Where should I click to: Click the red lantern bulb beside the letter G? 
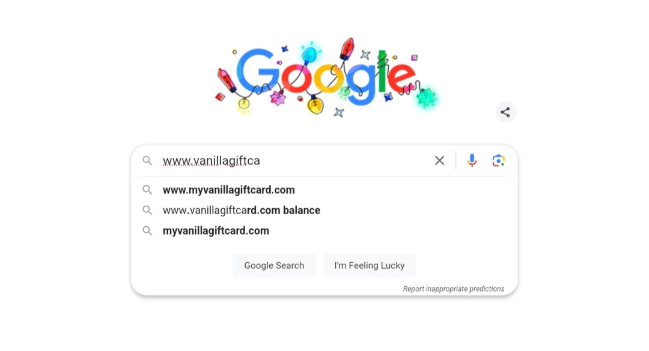tap(227, 80)
